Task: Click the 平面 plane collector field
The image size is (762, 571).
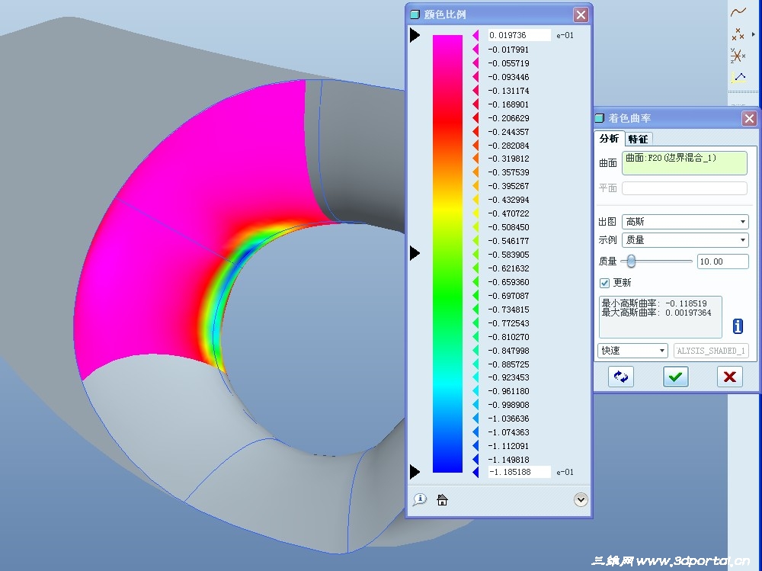Action: [x=684, y=188]
